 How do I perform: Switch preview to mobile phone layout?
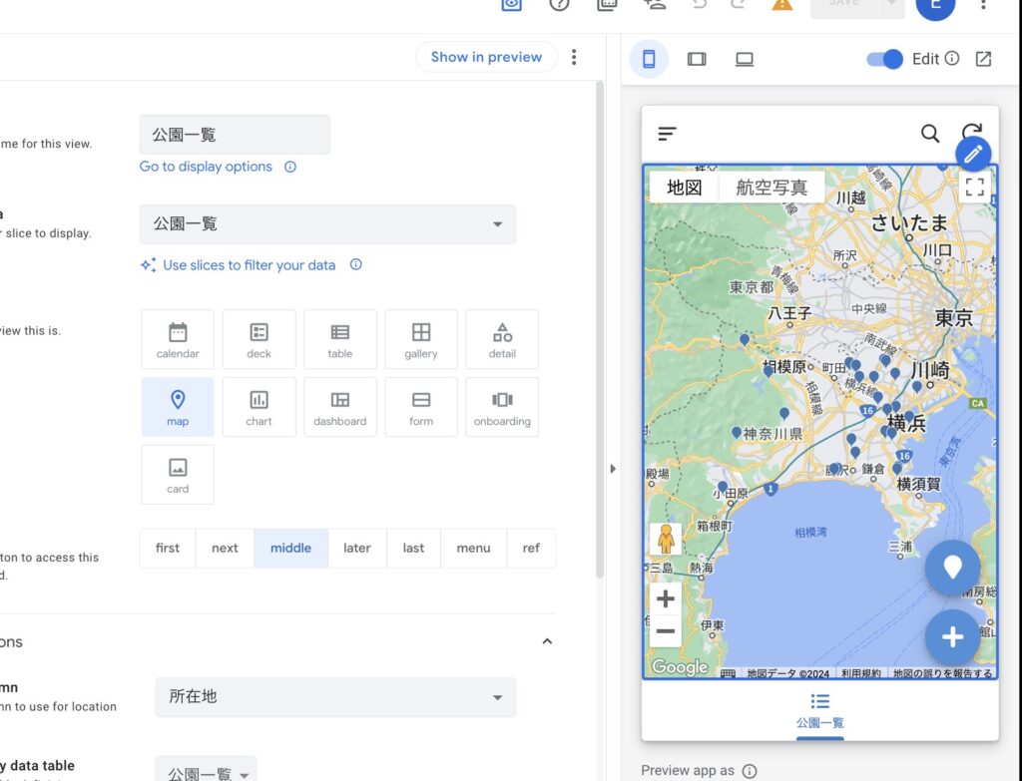click(649, 59)
